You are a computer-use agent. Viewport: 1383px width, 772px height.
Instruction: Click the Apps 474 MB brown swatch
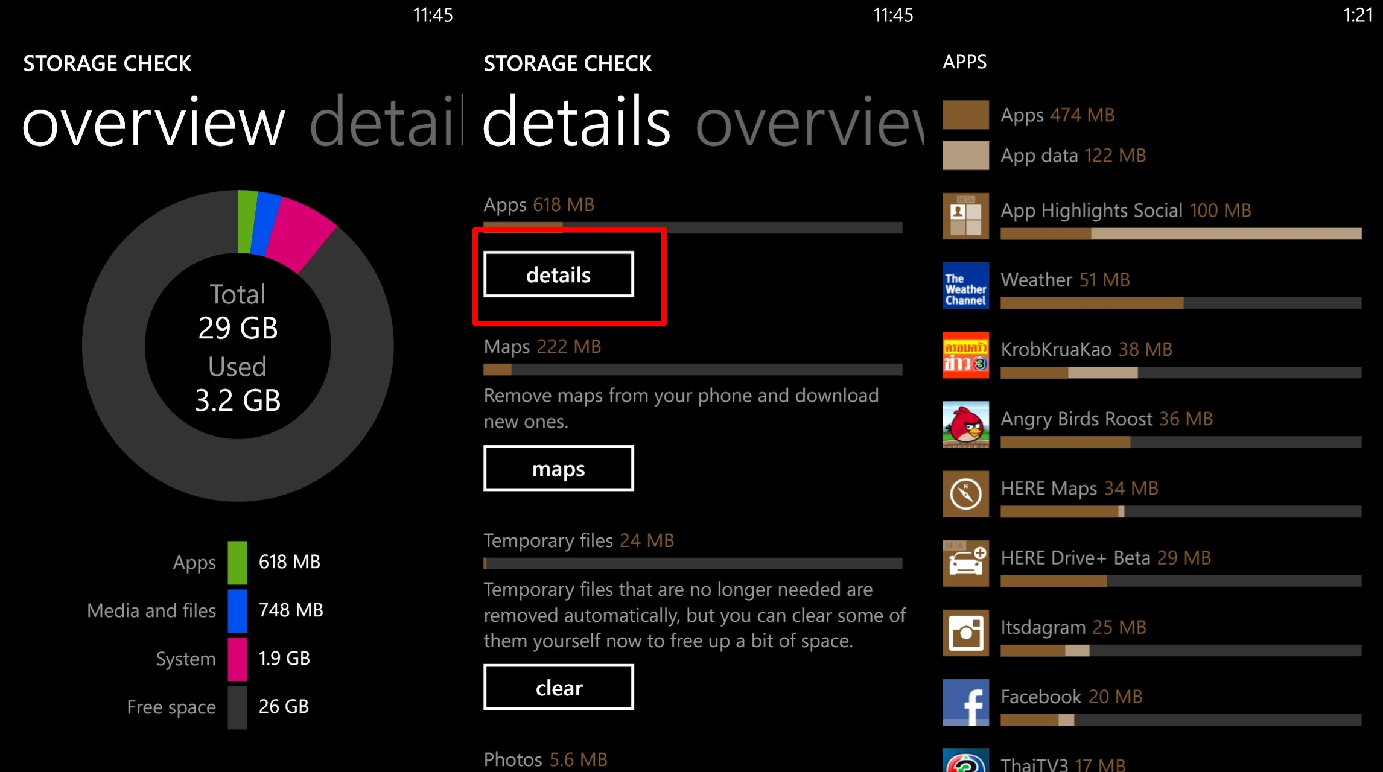pos(965,115)
